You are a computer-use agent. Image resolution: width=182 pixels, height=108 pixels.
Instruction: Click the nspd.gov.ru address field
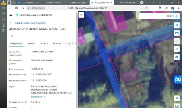point(38,8)
